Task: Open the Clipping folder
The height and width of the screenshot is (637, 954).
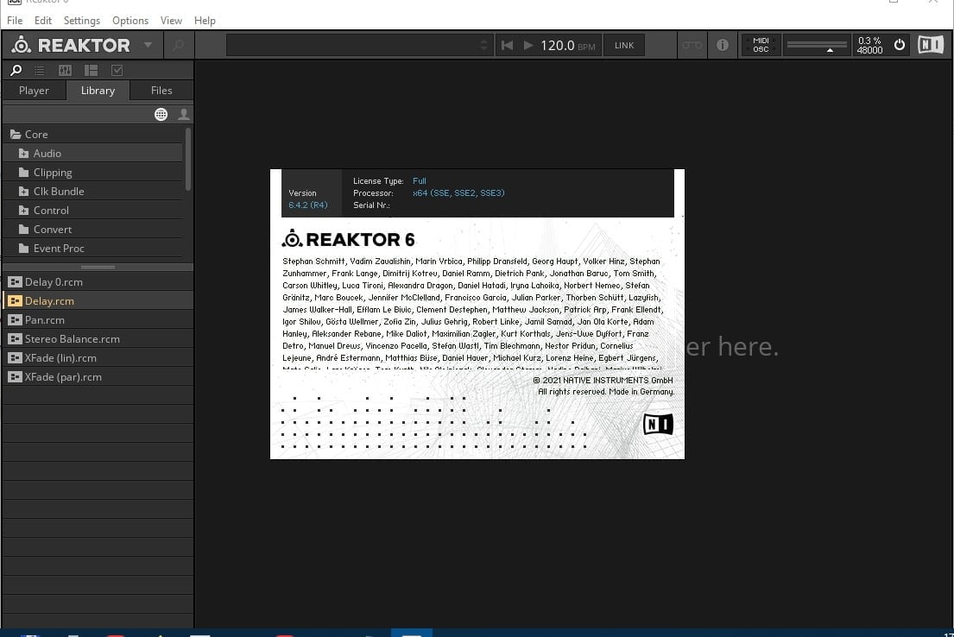Action: click(93, 173)
